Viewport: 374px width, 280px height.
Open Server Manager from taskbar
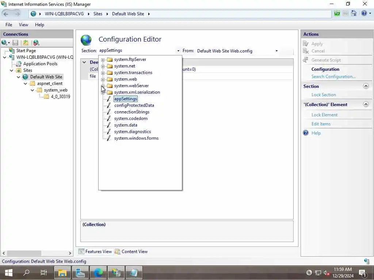(x=80, y=273)
